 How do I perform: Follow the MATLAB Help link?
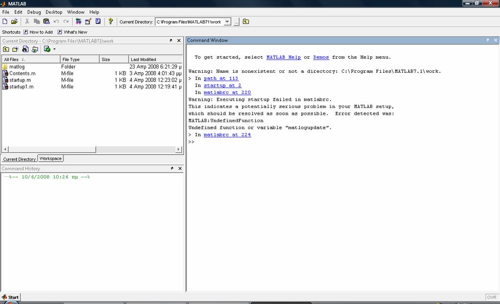284,57
